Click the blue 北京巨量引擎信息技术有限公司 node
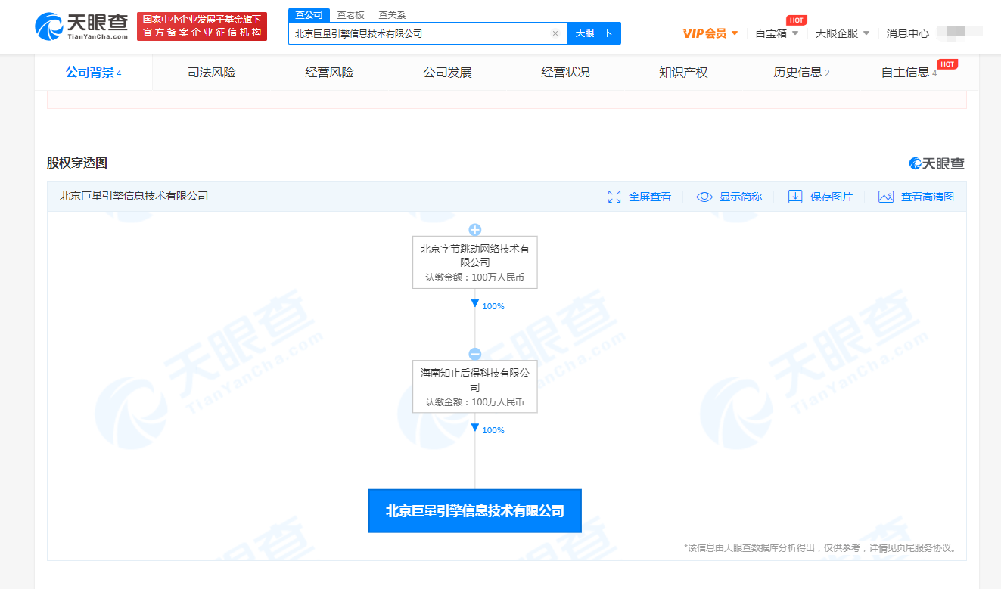Image resolution: width=1001 pixels, height=589 pixels. click(475, 511)
